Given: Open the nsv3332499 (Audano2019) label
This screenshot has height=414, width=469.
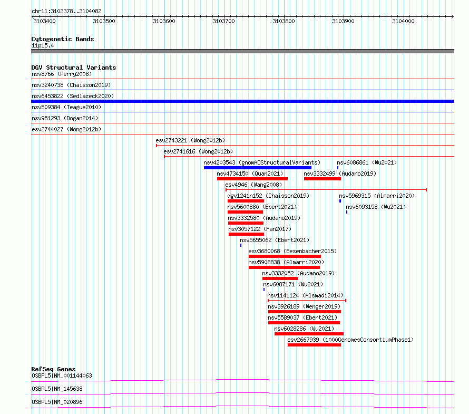Looking at the screenshot, I should 340,174.
